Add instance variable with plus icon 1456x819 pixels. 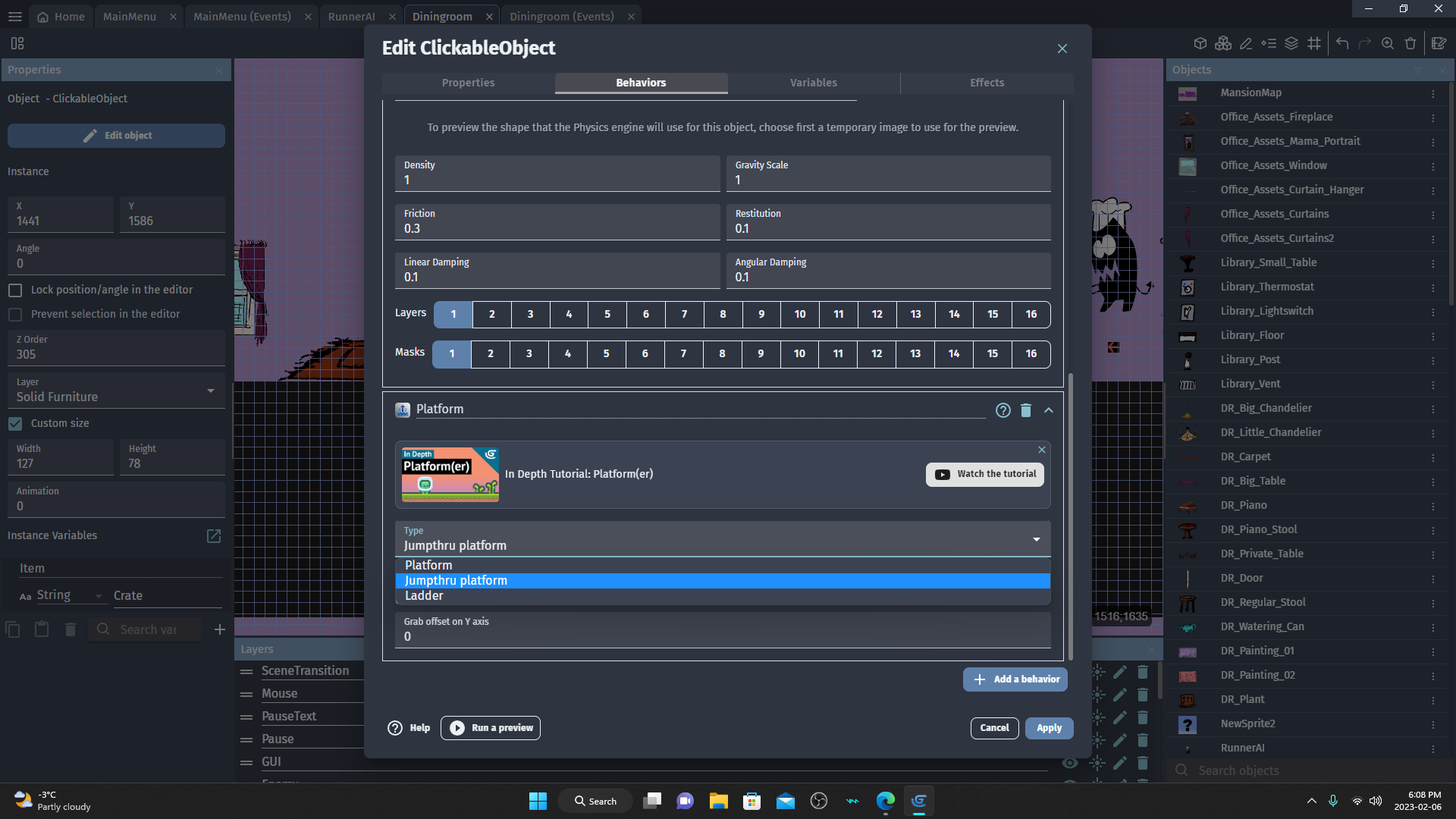220,629
